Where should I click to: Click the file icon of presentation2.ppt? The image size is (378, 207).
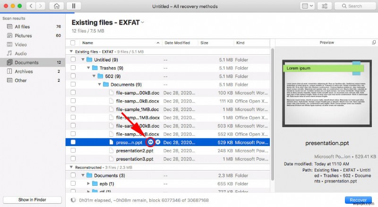pyautogui.click(x=111, y=150)
